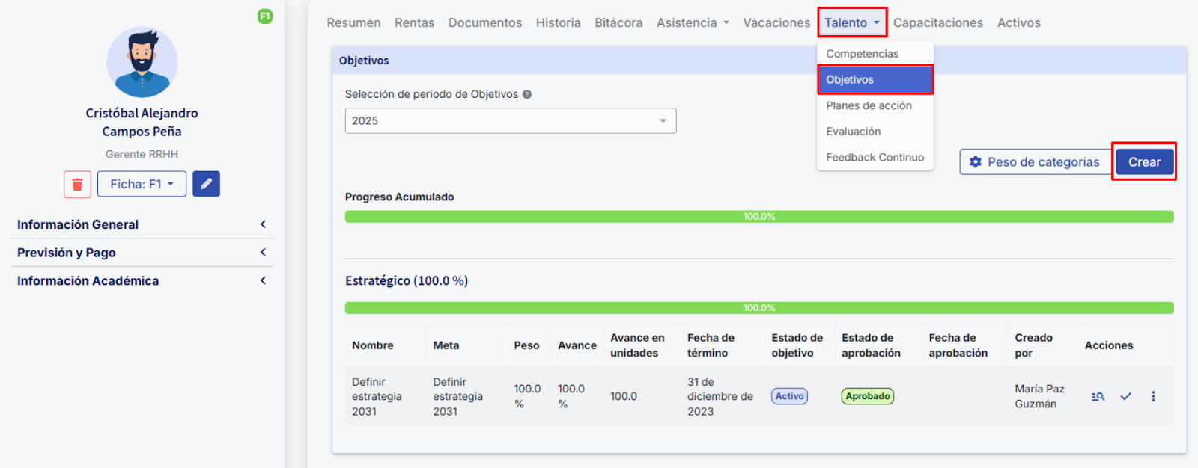
Task: Open the Ficha: F1 dropdown
Action: 142,184
